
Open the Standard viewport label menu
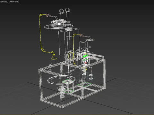[4, 2]
